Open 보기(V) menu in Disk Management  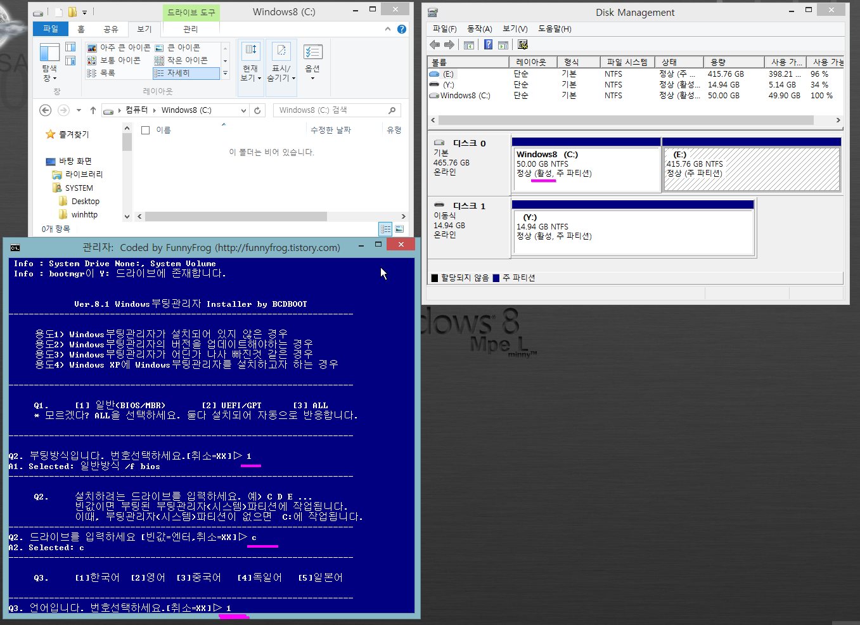point(515,29)
